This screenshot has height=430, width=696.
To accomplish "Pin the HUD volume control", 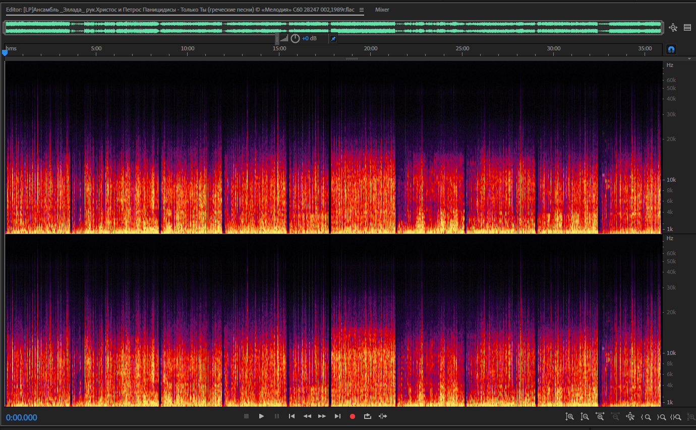I will tap(333, 38).
